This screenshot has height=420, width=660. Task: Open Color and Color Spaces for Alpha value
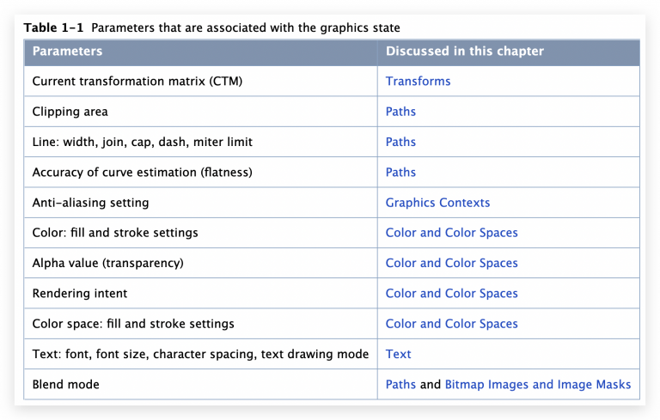pyautogui.click(x=452, y=263)
